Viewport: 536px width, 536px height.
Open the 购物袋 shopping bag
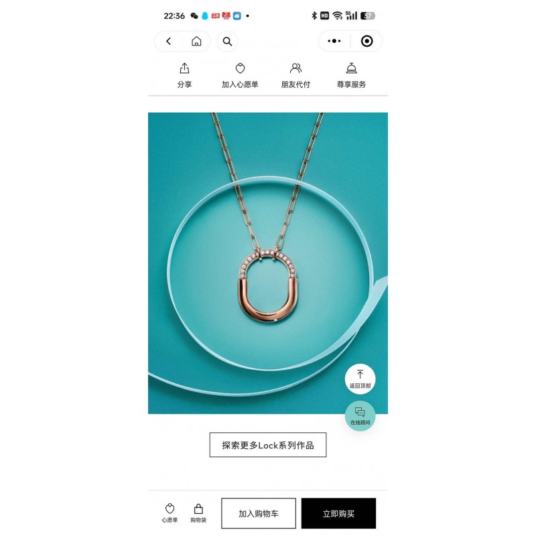[x=198, y=513]
